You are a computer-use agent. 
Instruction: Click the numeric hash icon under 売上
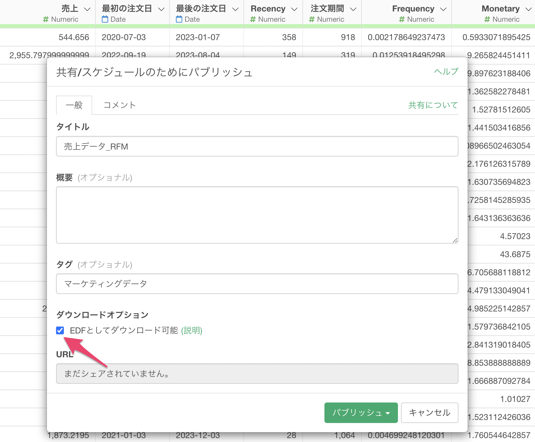(x=46, y=19)
